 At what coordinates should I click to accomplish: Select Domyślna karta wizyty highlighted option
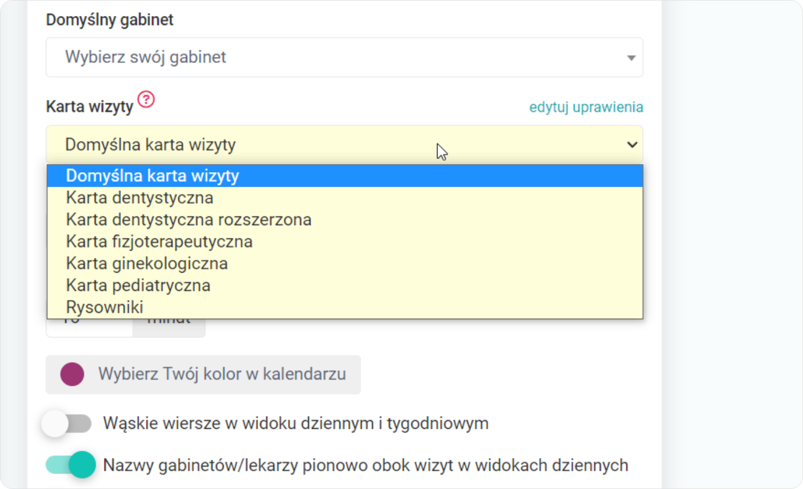(x=345, y=176)
